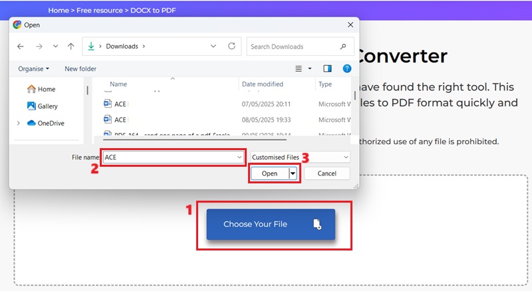The width and height of the screenshot is (532, 291).
Task: Click the search magnifier icon
Action: point(343,47)
